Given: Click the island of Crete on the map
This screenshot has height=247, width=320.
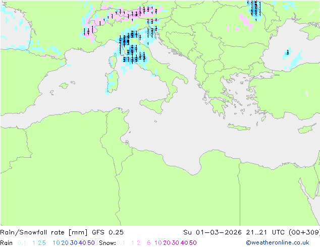Looking at the screenshot, I should coord(239,127).
